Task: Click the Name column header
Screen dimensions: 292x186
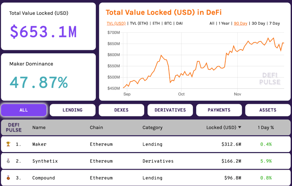Action: tap(39, 127)
